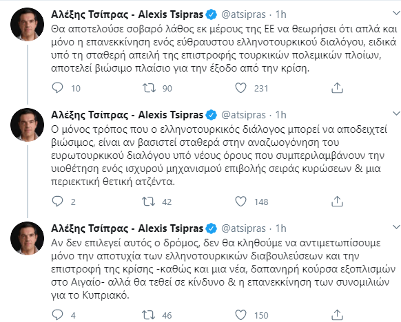Share the first tweet about the EU
The width and height of the screenshot is (401, 322).
[x=337, y=88]
